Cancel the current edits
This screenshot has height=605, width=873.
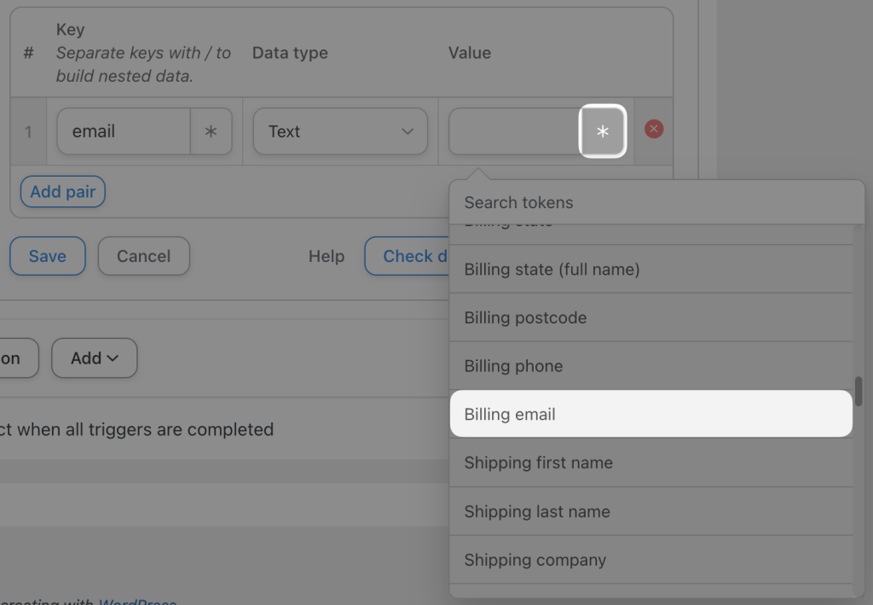tap(143, 256)
